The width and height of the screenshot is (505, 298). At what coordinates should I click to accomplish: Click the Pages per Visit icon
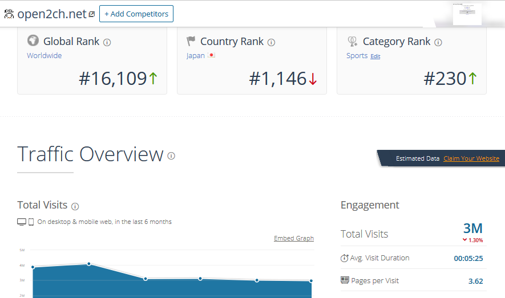coord(345,280)
